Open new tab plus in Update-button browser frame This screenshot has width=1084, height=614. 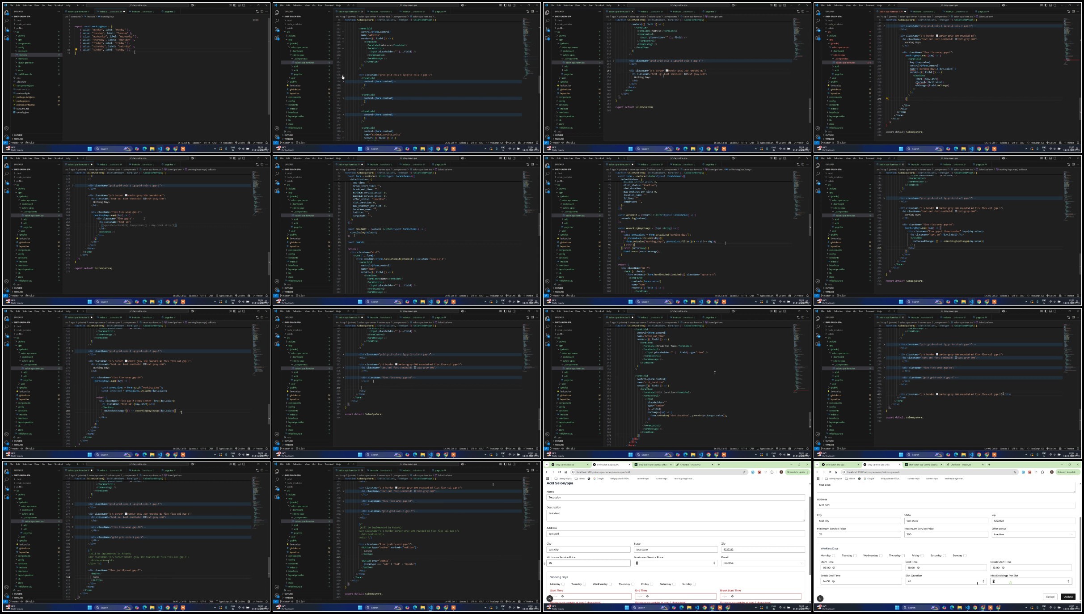[989, 464]
